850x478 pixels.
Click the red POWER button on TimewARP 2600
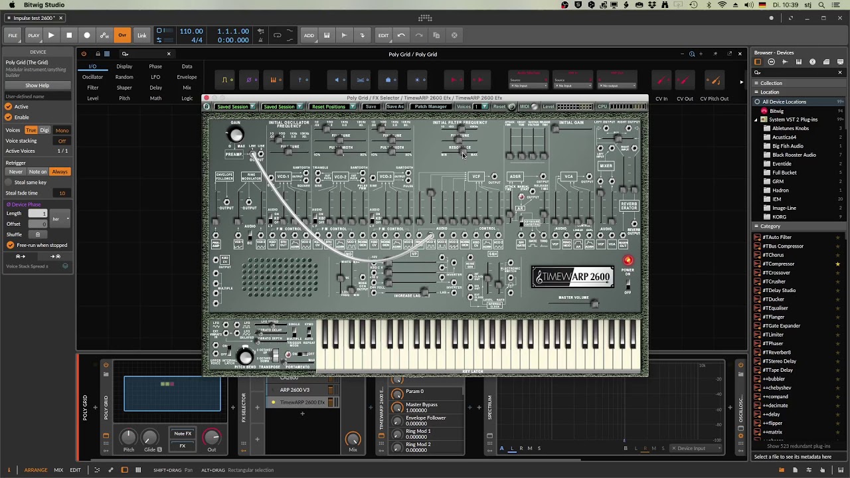coord(628,261)
